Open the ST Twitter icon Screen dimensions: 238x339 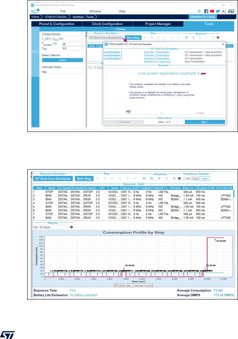[x=218, y=11]
